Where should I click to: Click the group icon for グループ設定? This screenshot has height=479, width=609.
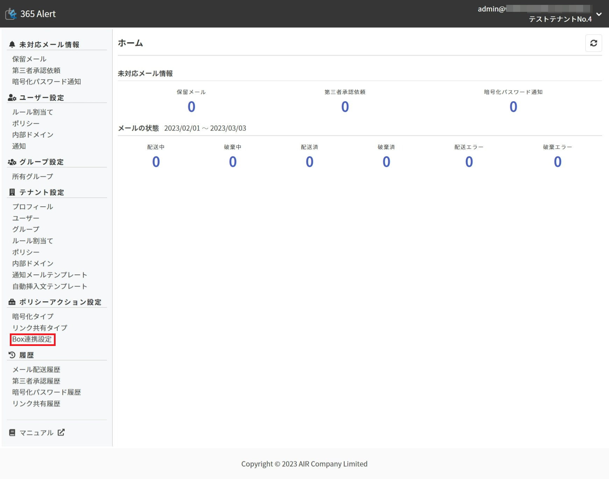pyautogui.click(x=12, y=162)
